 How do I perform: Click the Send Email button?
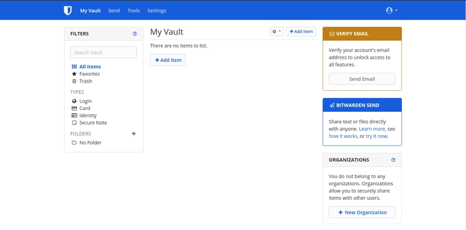(362, 79)
